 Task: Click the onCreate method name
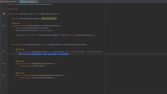[30, 26]
